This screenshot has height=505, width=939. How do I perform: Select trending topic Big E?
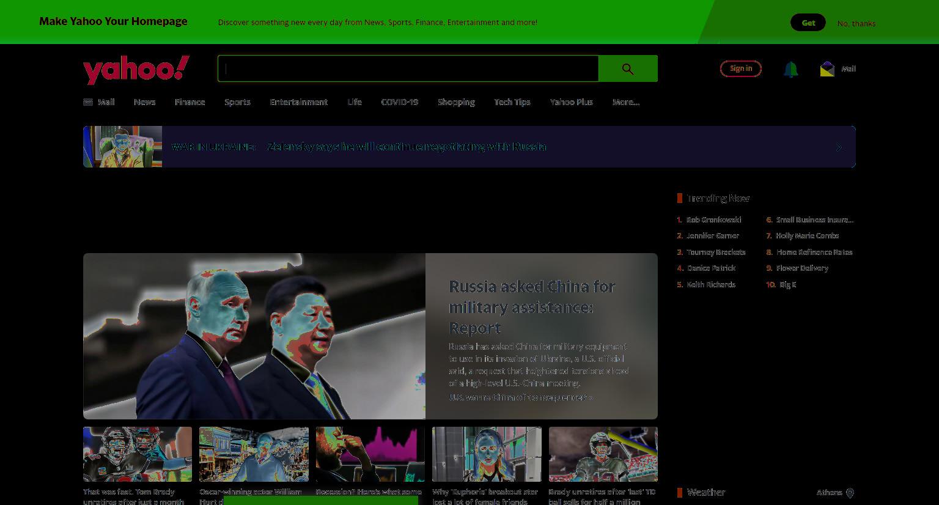tap(787, 284)
